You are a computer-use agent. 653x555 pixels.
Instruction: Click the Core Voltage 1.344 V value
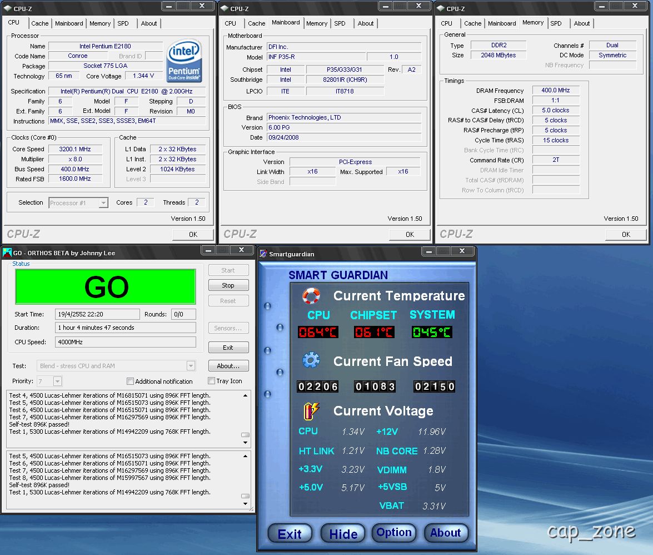point(143,76)
